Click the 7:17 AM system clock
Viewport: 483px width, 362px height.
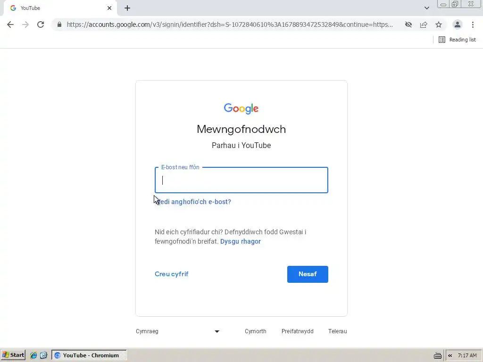click(467, 355)
